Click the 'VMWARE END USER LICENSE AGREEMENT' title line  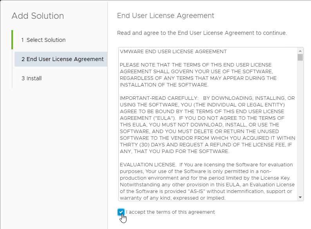(x=173, y=52)
